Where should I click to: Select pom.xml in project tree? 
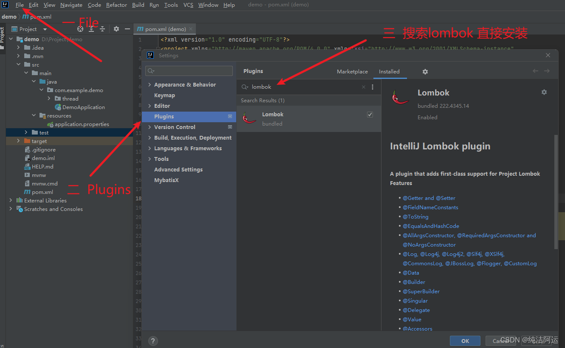(39, 192)
